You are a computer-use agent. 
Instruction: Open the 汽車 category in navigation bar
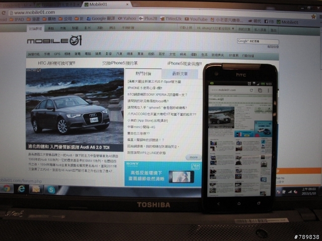119,54
